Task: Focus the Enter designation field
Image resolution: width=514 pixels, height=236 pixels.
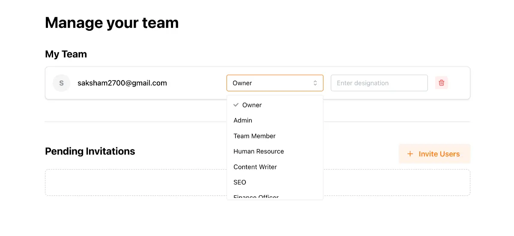Action: (379, 83)
